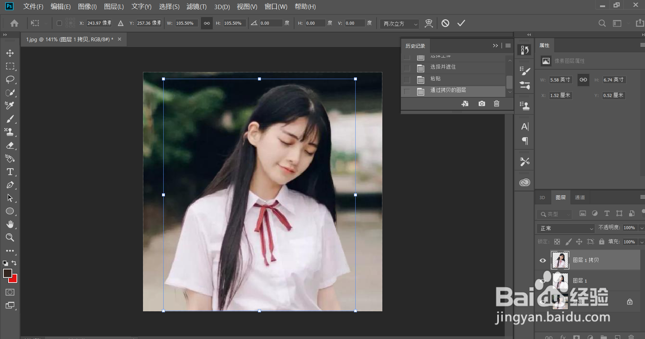Select the Eraser tool
The image size is (645, 339).
(10, 145)
